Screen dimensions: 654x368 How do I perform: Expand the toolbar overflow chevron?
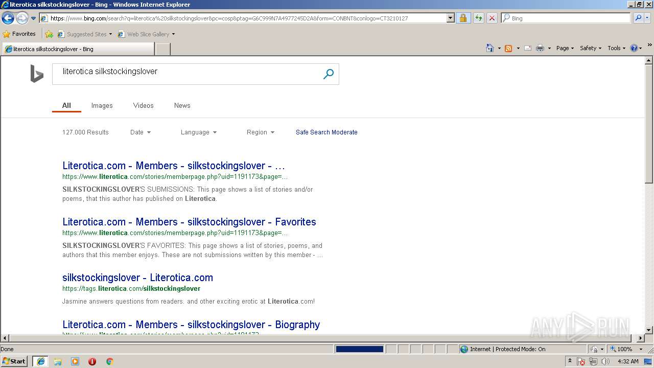pos(649,45)
